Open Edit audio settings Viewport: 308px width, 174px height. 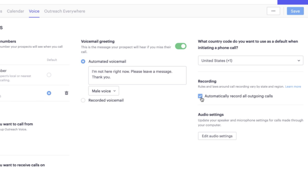(x=217, y=136)
